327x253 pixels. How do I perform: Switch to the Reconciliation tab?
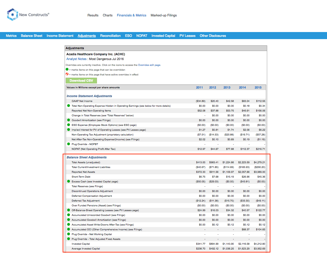click(110, 36)
